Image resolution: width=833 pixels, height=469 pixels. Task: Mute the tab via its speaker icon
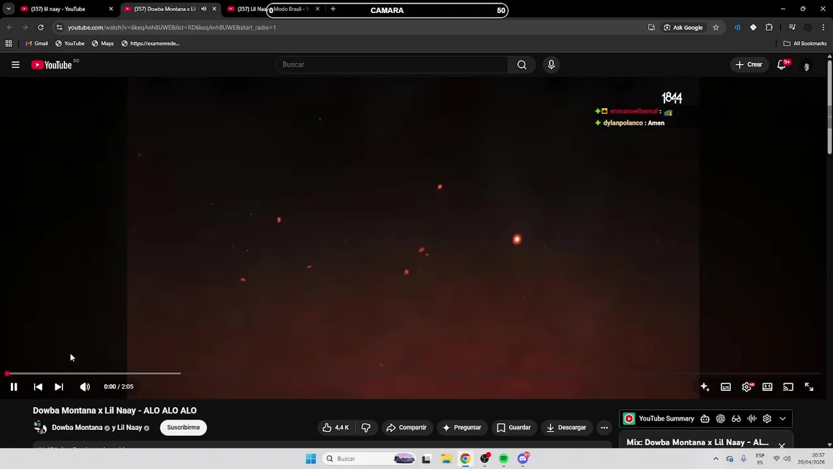pyautogui.click(x=204, y=9)
